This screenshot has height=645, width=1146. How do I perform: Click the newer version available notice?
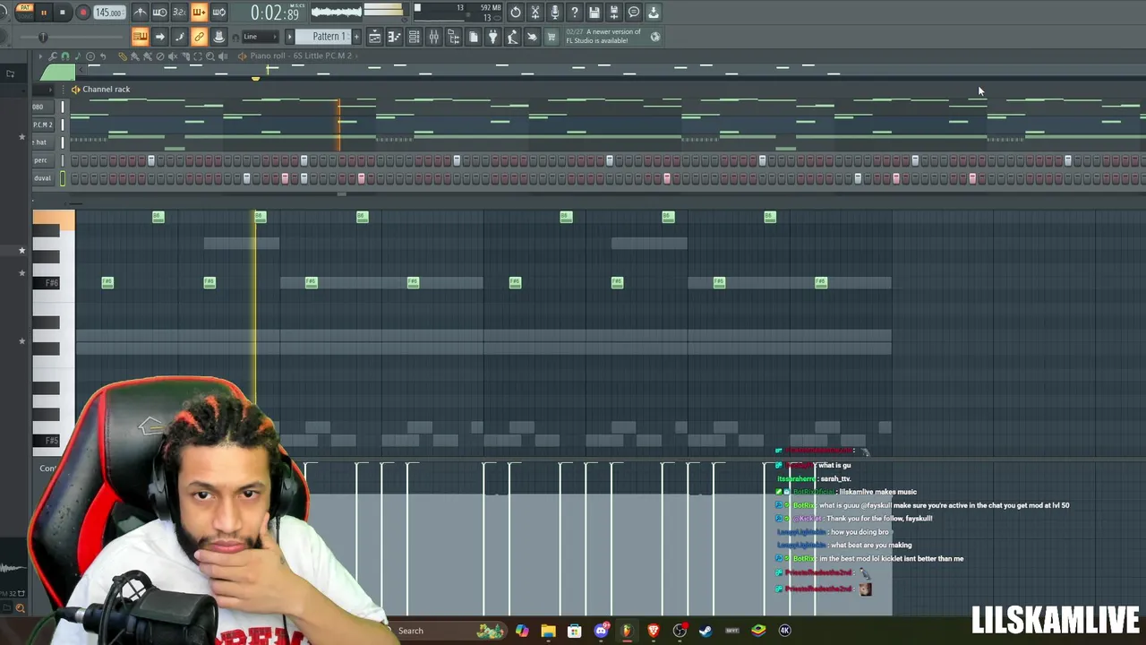click(x=603, y=36)
